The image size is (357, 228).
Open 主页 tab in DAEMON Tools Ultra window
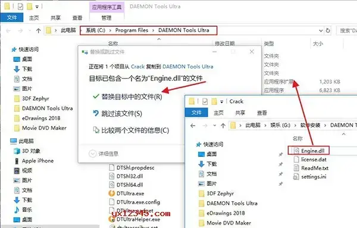[34, 18]
